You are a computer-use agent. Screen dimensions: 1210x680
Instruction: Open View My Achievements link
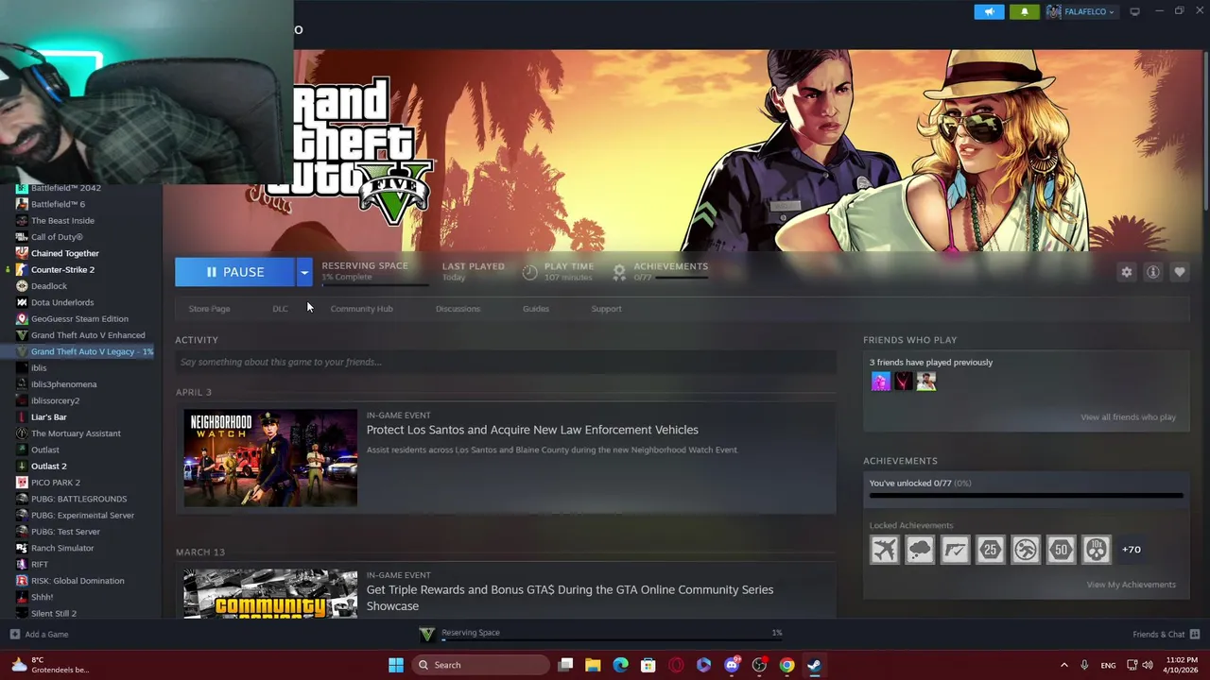tap(1131, 585)
